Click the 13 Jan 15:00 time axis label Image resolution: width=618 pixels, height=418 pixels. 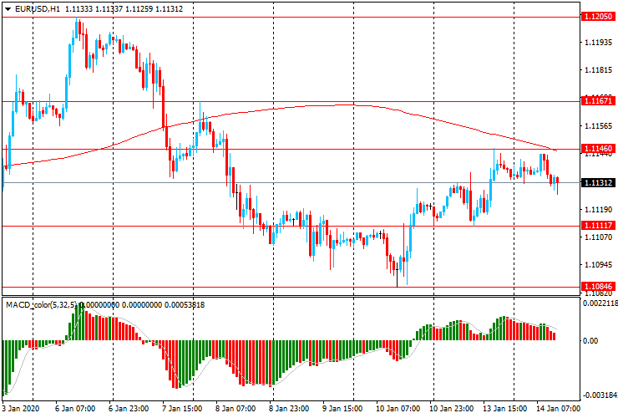pyautogui.click(x=505, y=408)
